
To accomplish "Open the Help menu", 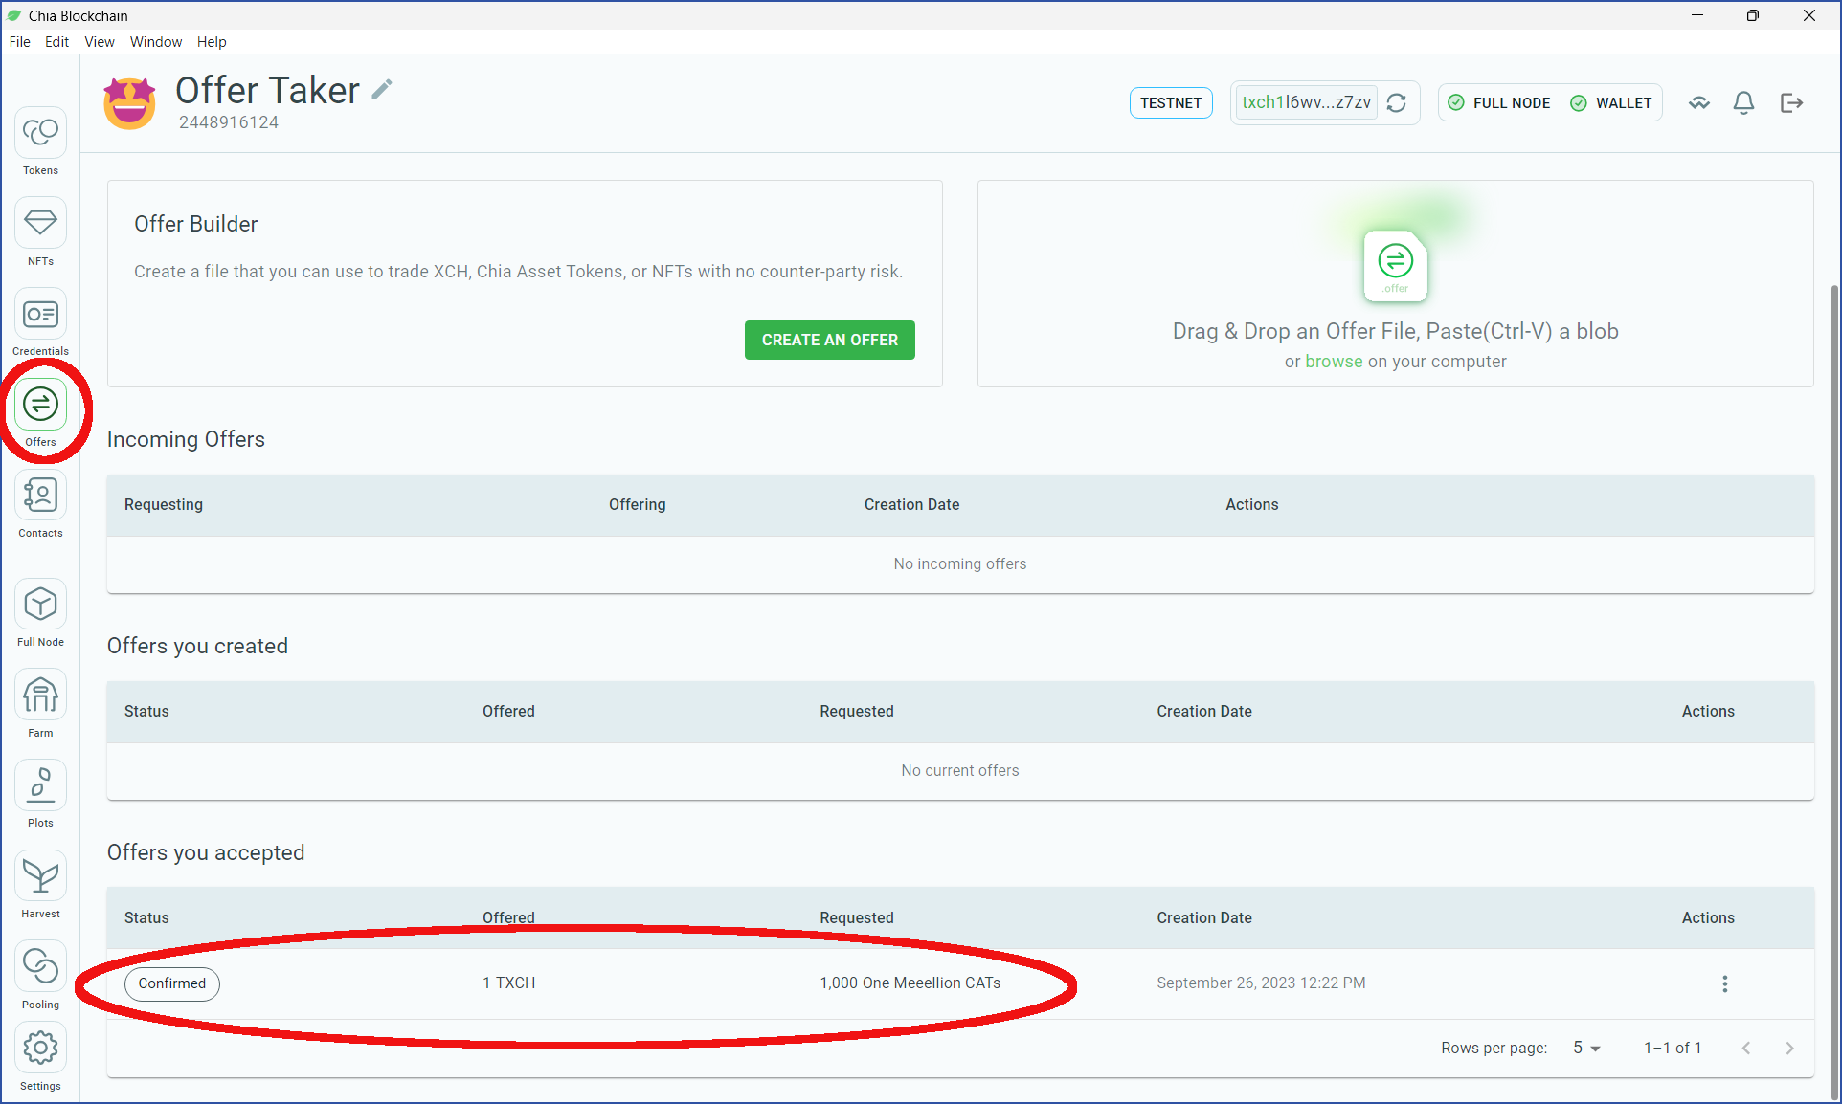I will 212,42.
